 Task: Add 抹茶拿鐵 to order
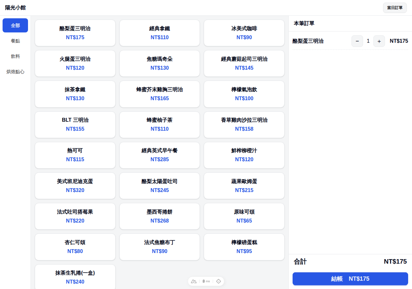tap(75, 94)
